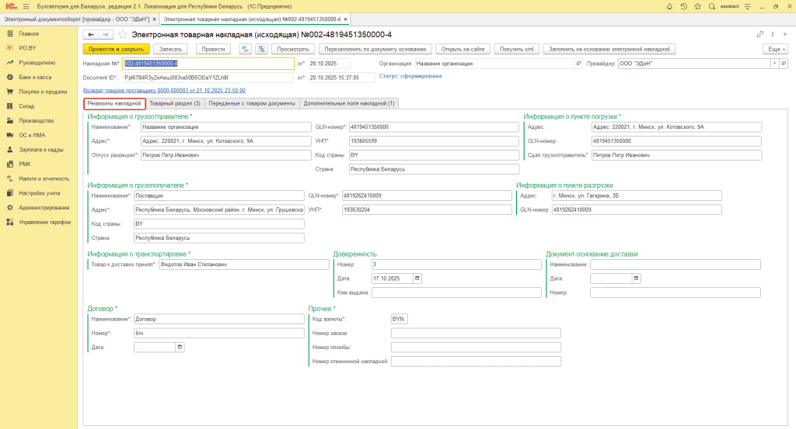
Task: Open calendar picker for contract date
Action: pos(180,348)
